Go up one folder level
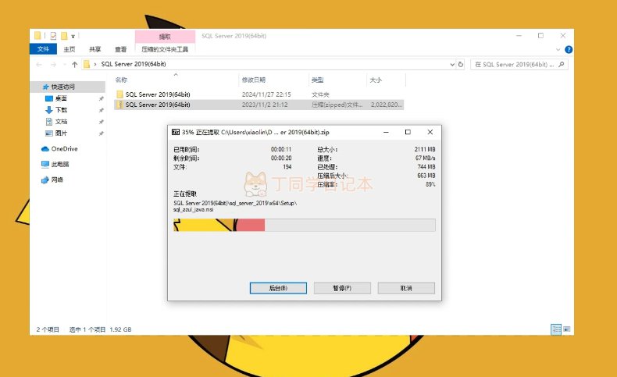The image size is (617, 377). click(74, 65)
